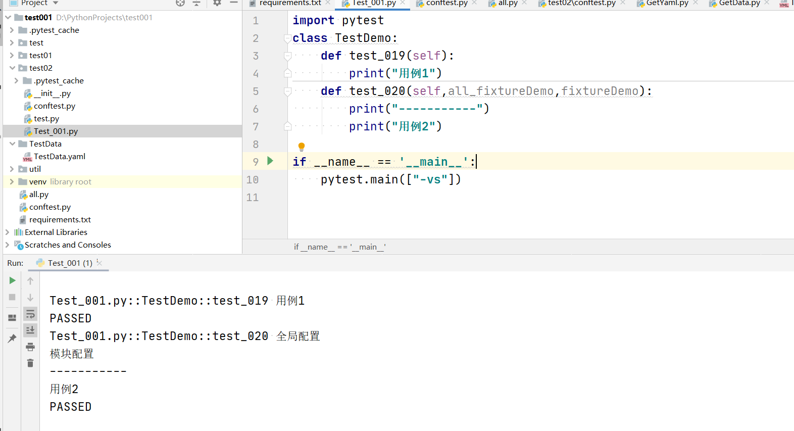This screenshot has height=431, width=794.
Task: Open Project panel settings gear
Action: [x=217, y=3]
